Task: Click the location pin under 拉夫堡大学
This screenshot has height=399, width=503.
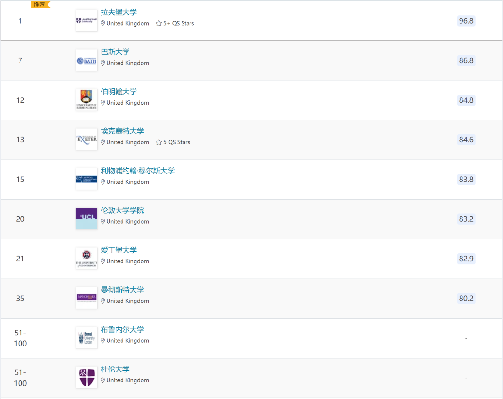Action: click(x=102, y=23)
